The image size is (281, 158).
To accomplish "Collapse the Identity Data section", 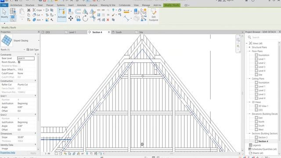I will coord(35,145).
